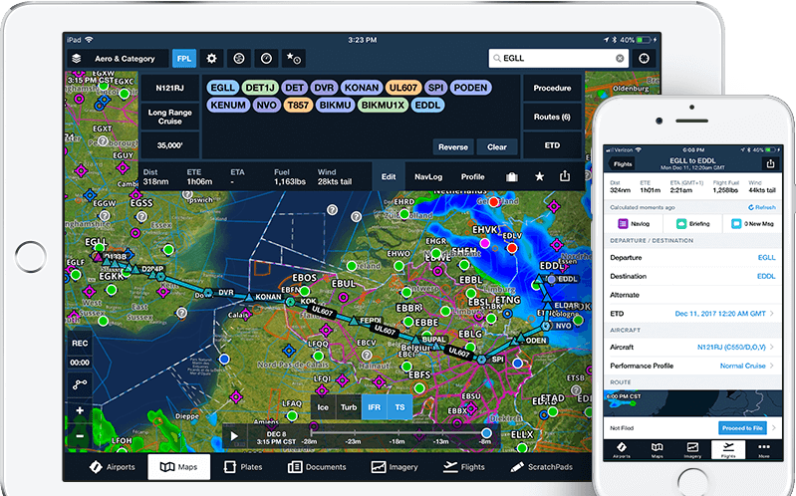Select DET1J departure procedure bubble
Screen dimensions: 796x496
point(260,88)
